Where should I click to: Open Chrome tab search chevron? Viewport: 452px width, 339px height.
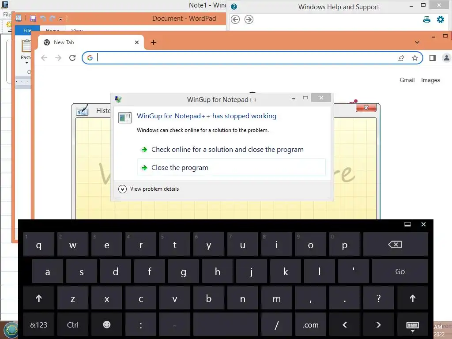pos(417,42)
